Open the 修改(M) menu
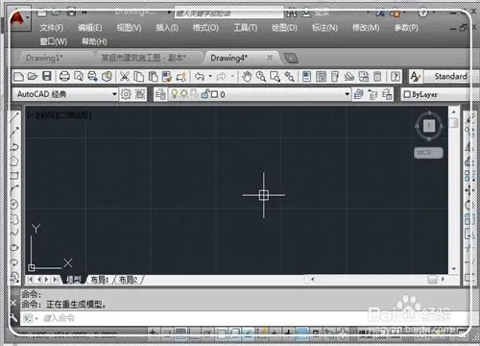Viewport: 480px width, 346px height. (x=366, y=28)
